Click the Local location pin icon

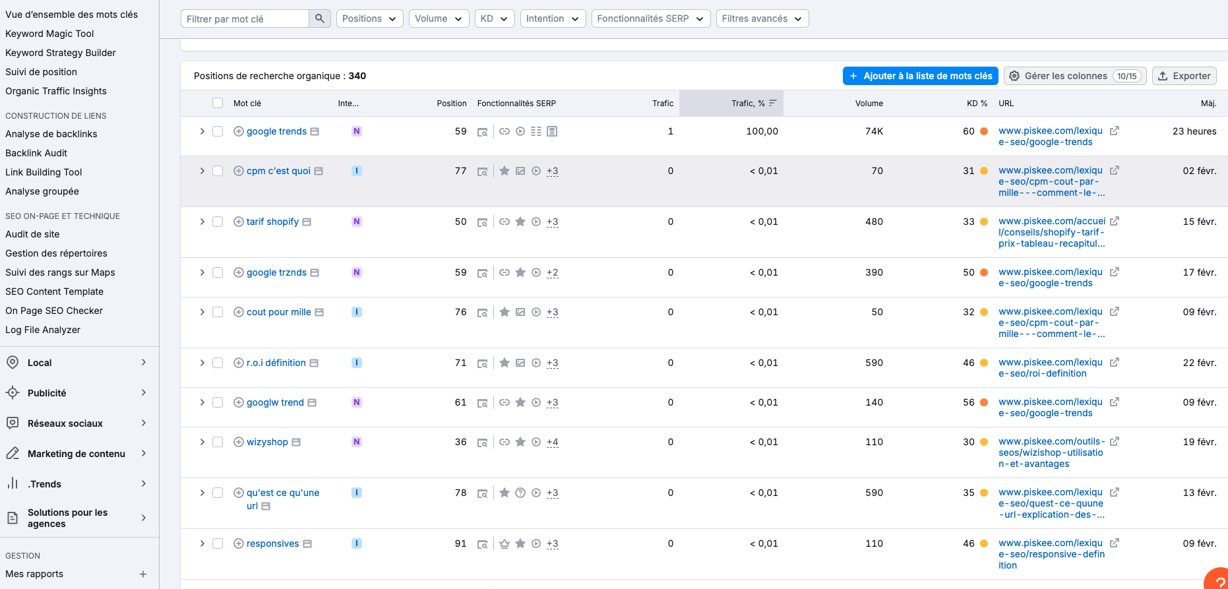[x=13, y=362]
